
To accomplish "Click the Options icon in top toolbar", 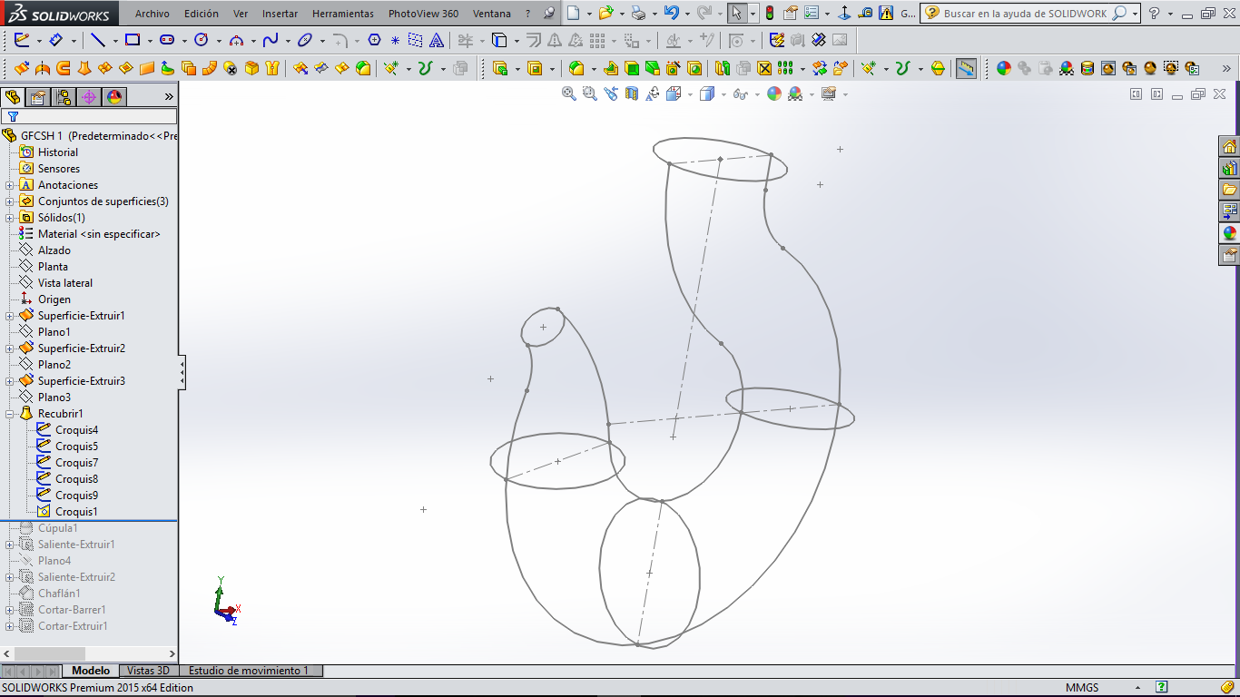I will (x=811, y=14).
